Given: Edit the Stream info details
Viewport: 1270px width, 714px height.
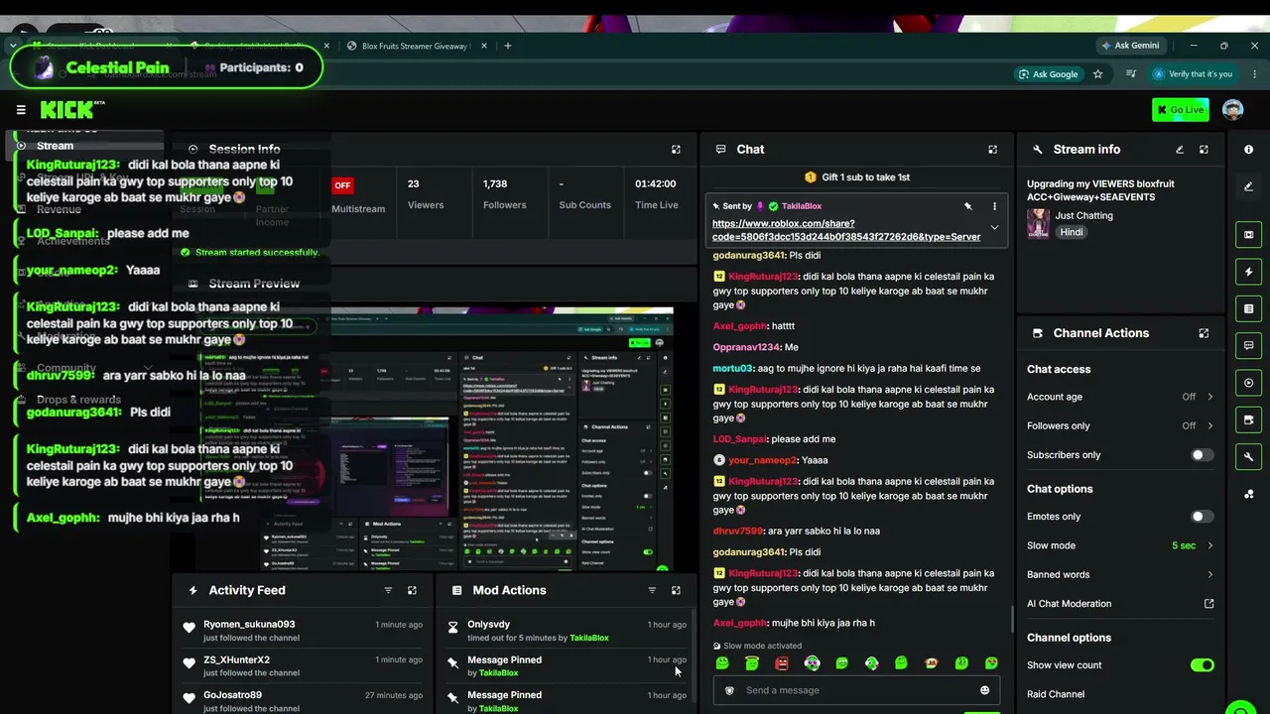Looking at the screenshot, I should (1180, 150).
